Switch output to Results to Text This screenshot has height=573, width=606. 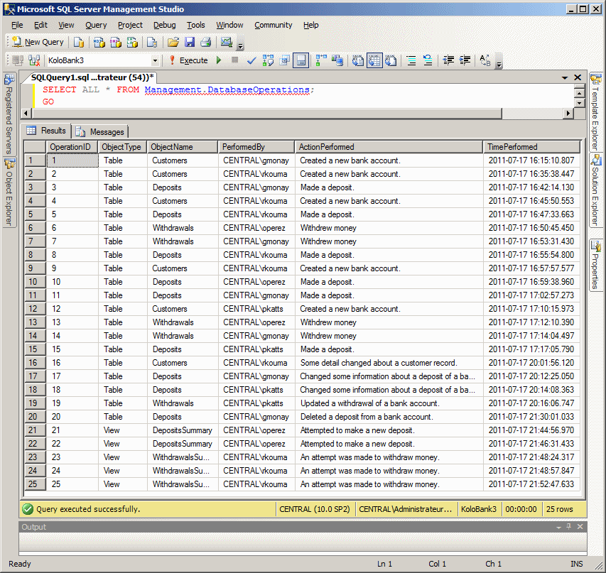pyautogui.click(x=358, y=60)
